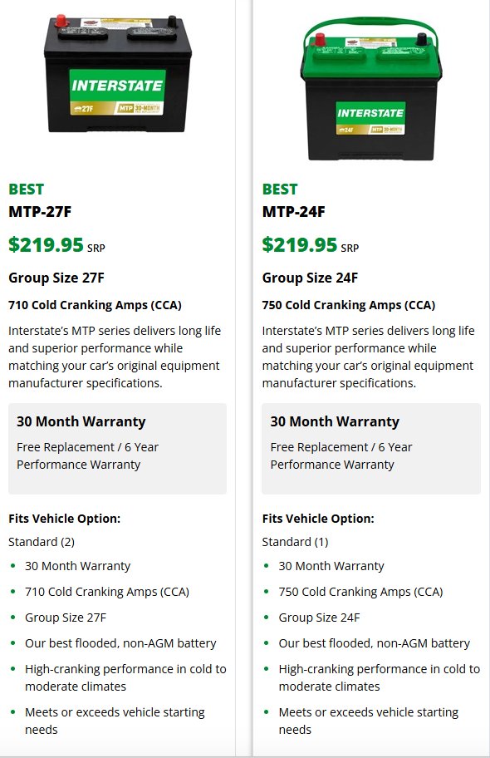490x758 pixels.
Task: Click the green BEST label above MTP-24F
Action: pos(280,189)
